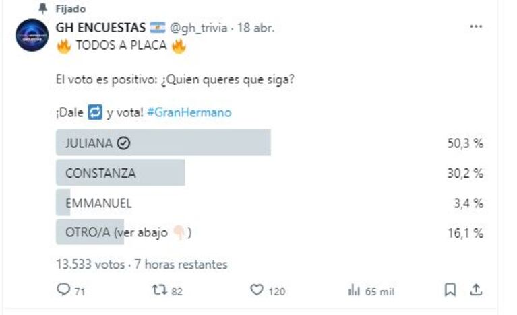
Task: Click the blue retweet emoji in text
Action: coord(96,113)
